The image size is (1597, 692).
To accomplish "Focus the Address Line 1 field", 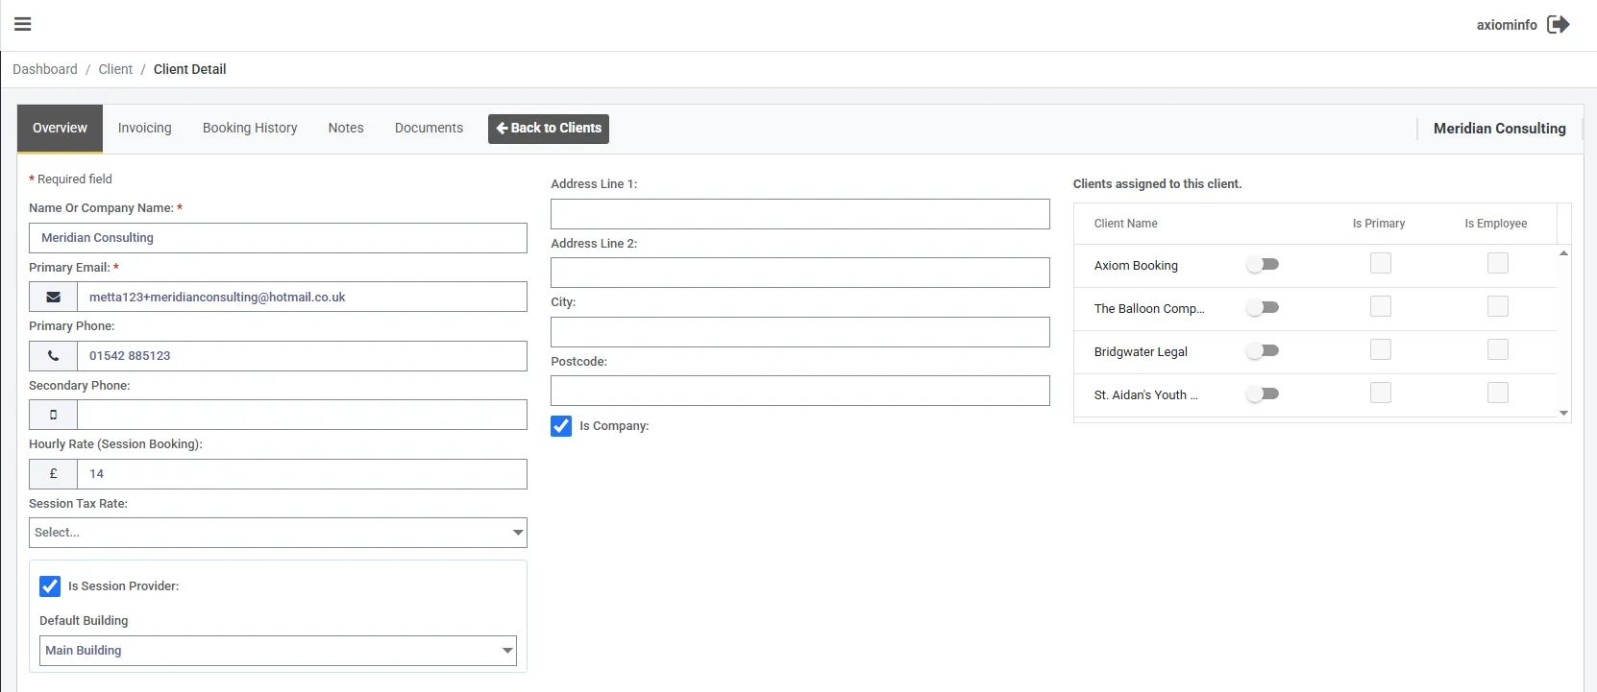I will coord(800,214).
